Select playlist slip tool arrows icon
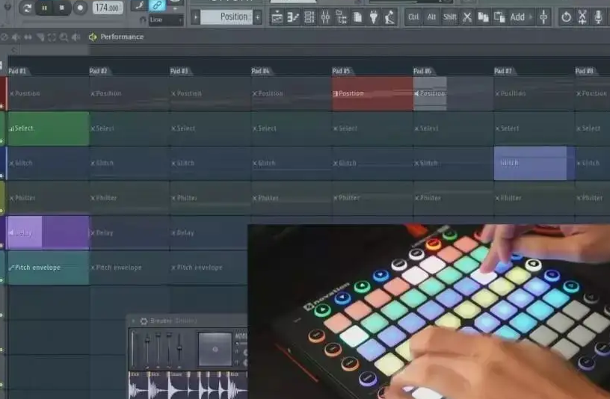 pyautogui.click(x=28, y=37)
